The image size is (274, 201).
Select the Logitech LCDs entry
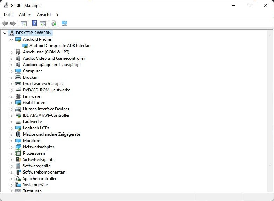tap(36, 128)
